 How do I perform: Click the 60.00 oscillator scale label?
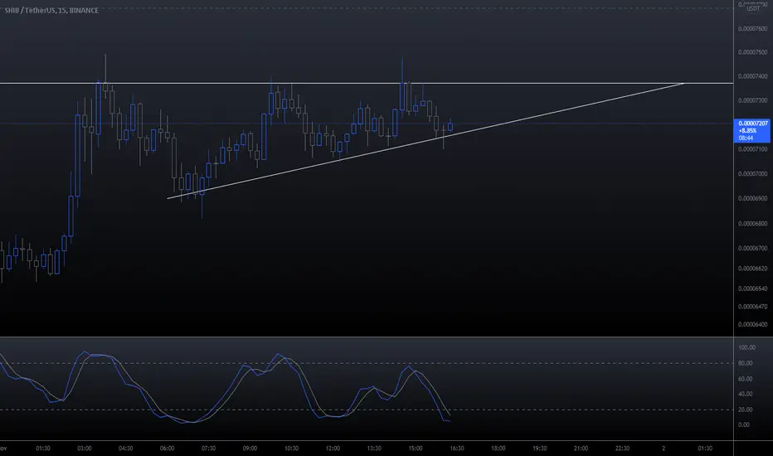(746, 379)
